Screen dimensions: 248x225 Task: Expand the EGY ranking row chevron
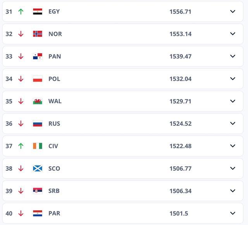232,12
